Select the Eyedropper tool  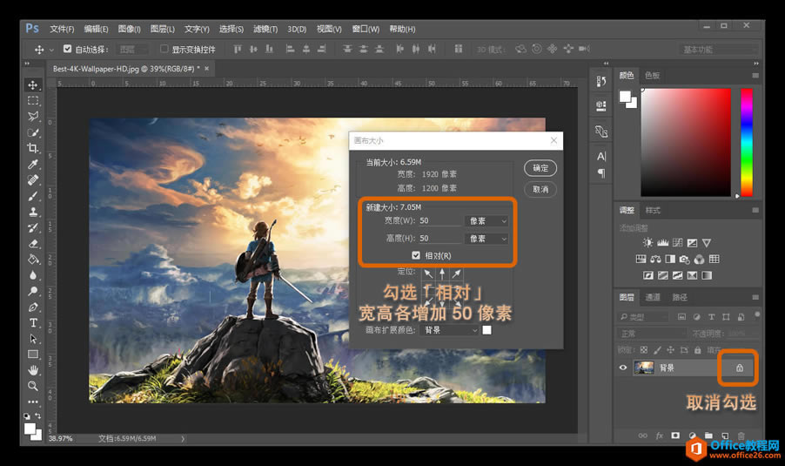click(33, 165)
